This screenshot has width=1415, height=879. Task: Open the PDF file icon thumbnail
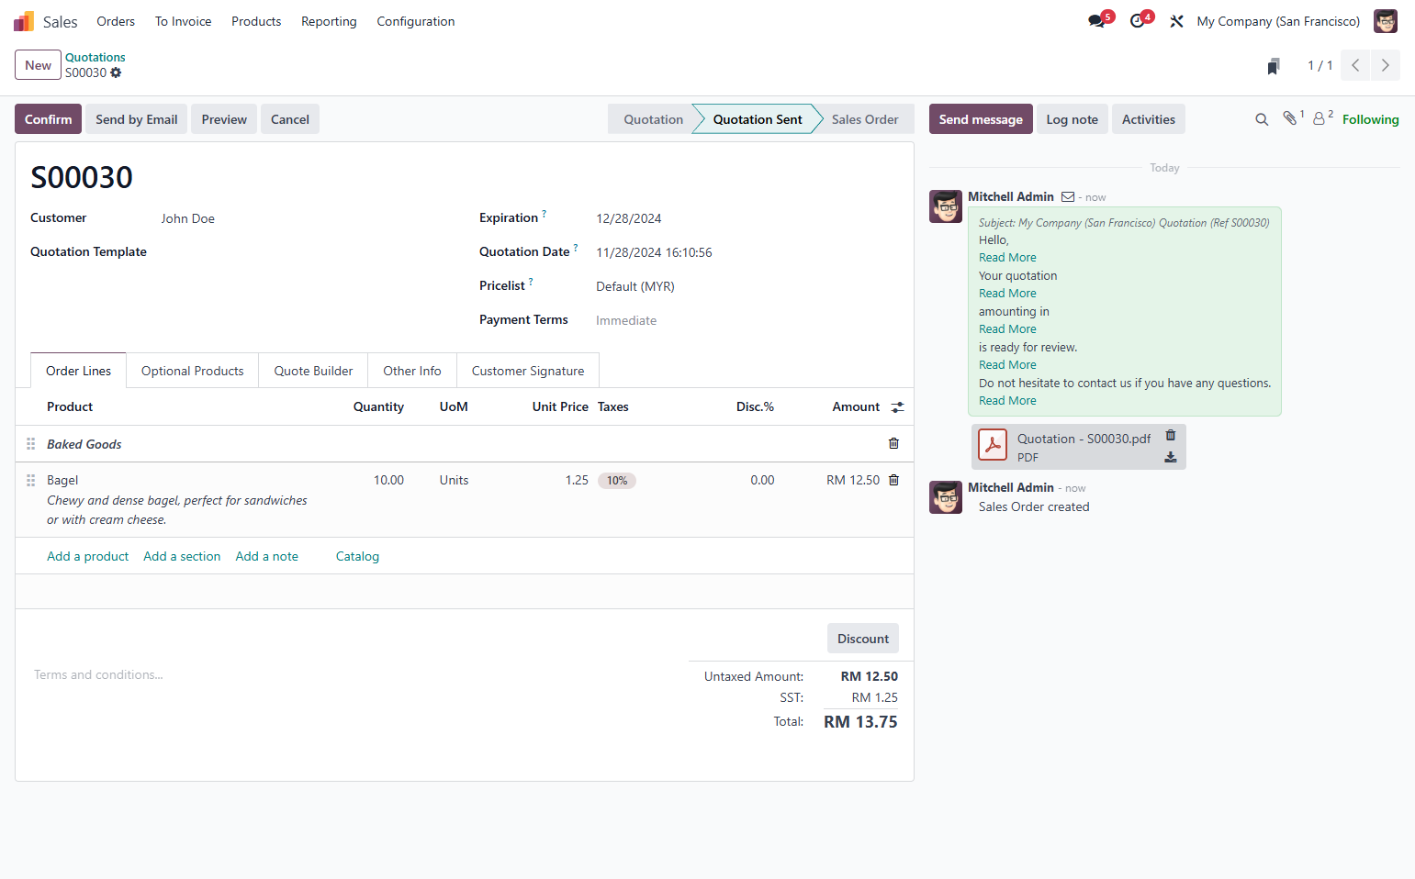tap(993, 445)
